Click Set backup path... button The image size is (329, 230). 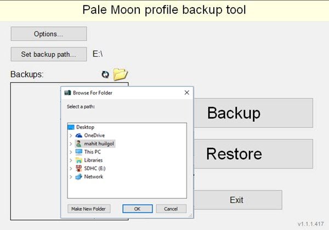[49, 54]
